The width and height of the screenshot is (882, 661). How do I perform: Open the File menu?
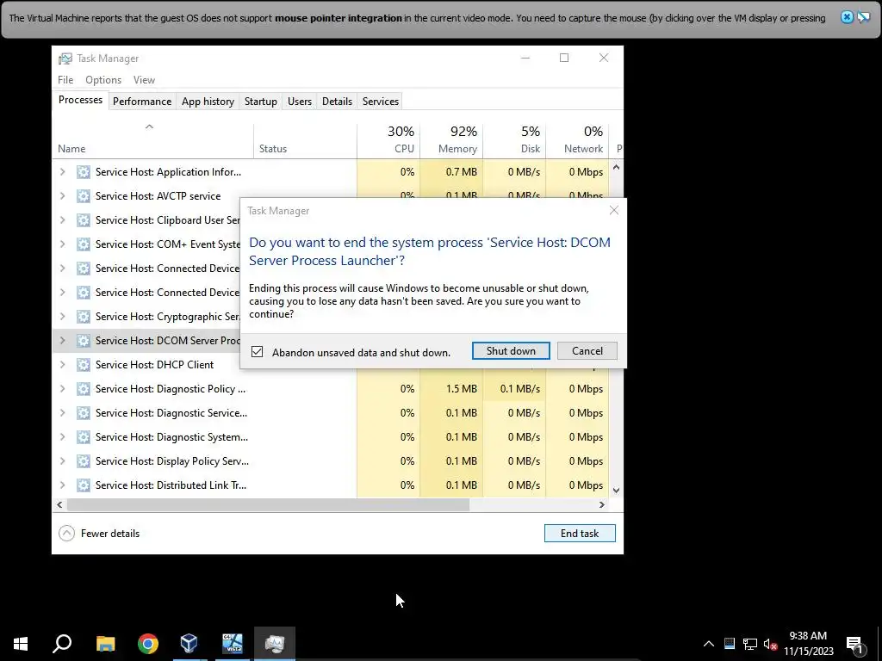[x=65, y=80]
